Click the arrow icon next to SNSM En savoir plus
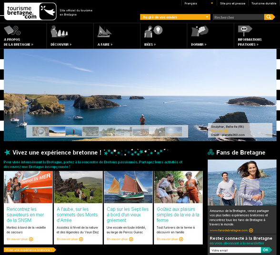280x255 pixels. click(31, 239)
